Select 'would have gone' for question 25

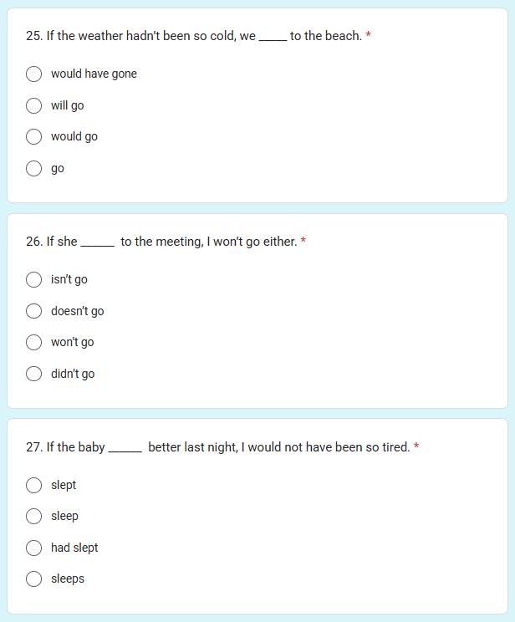(33, 74)
